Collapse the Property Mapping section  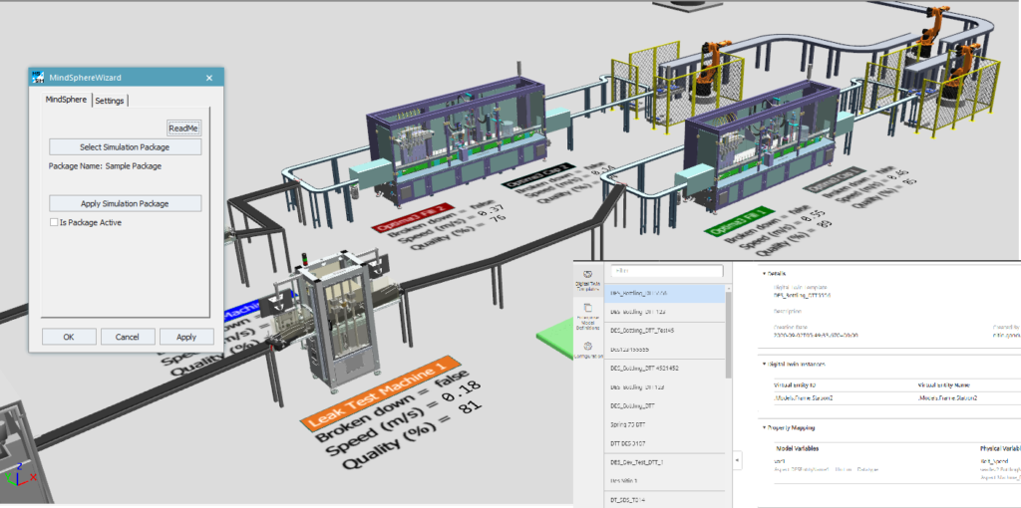765,427
